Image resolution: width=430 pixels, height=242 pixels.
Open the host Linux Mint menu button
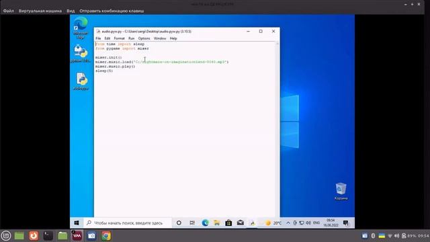pos(6,236)
